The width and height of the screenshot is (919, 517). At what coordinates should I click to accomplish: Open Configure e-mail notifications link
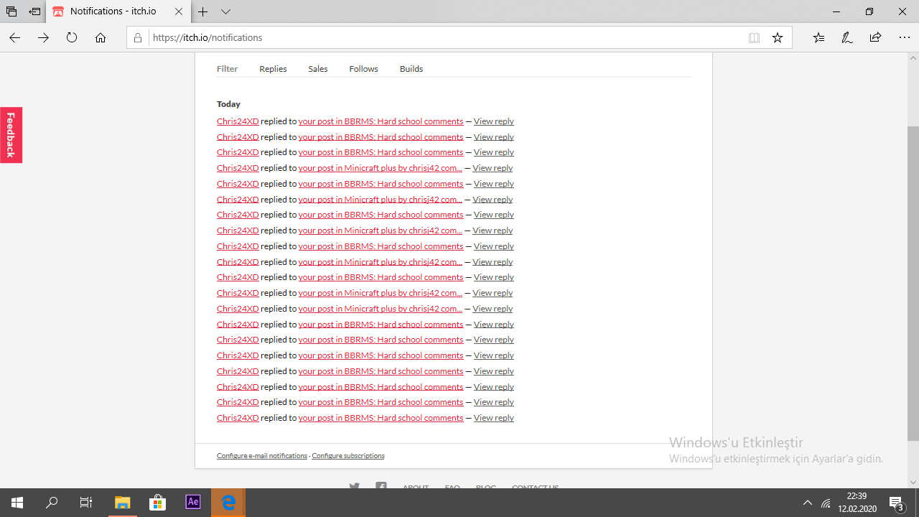pos(262,456)
